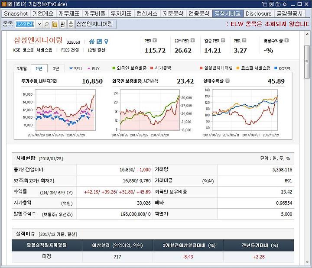
Task: Click the scrollbar up arrow
Action: click(307, 34)
